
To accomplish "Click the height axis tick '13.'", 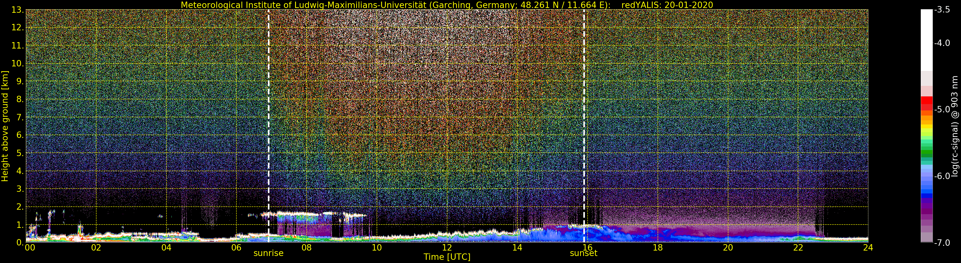I will click(18, 10).
